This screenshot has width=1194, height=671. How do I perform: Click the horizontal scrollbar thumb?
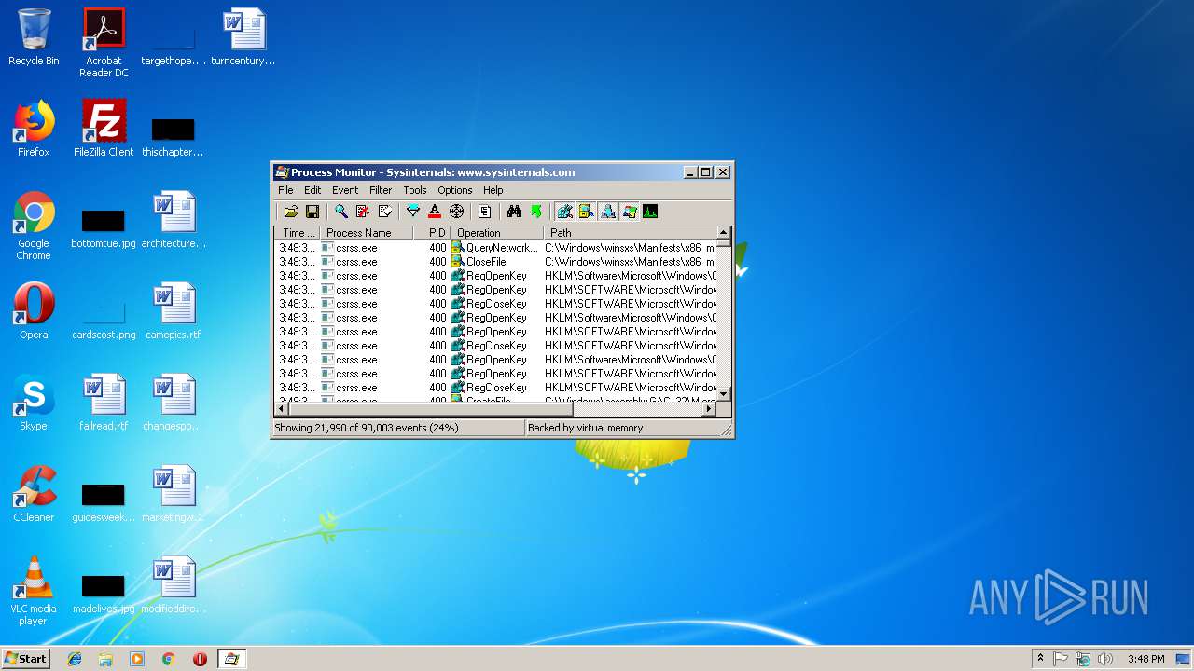pos(430,408)
